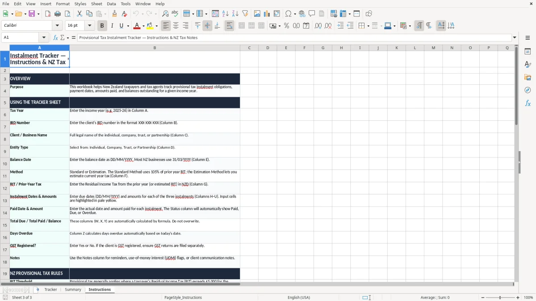Open the Function Wizard
The height and width of the screenshot is (301, 536).
(x=55, y=37)
